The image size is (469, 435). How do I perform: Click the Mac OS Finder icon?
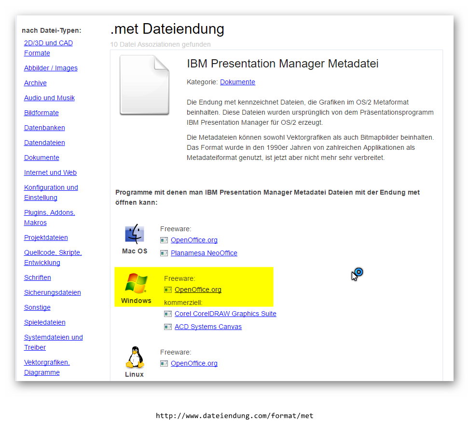point(135,234)
